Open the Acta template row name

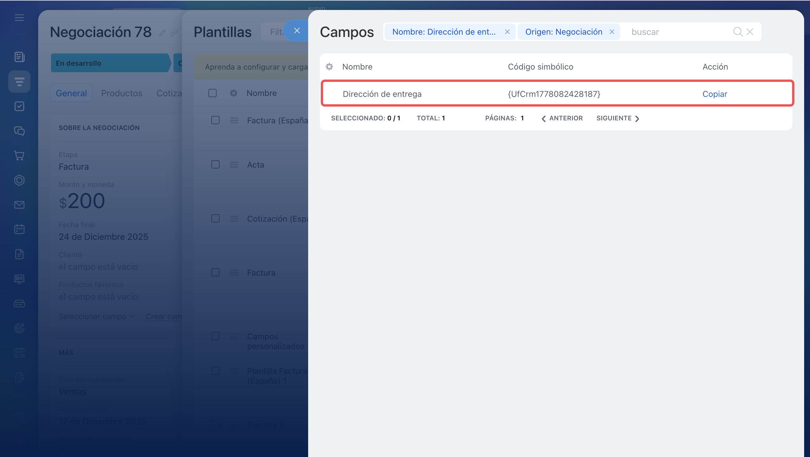(x=255, y=164)
